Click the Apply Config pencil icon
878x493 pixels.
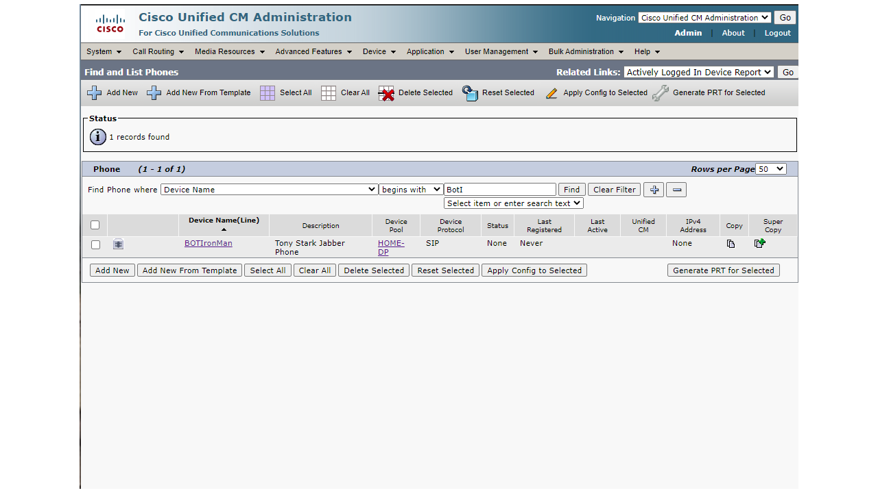(551, 93)
